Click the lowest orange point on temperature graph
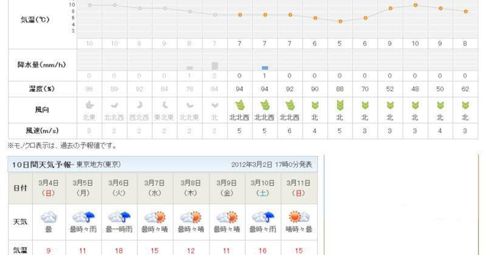Screen dimensions: 486x255 [340, 21]
